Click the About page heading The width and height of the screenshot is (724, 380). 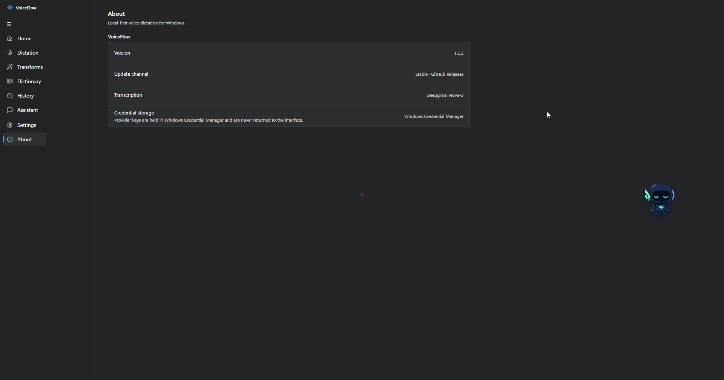116,14
